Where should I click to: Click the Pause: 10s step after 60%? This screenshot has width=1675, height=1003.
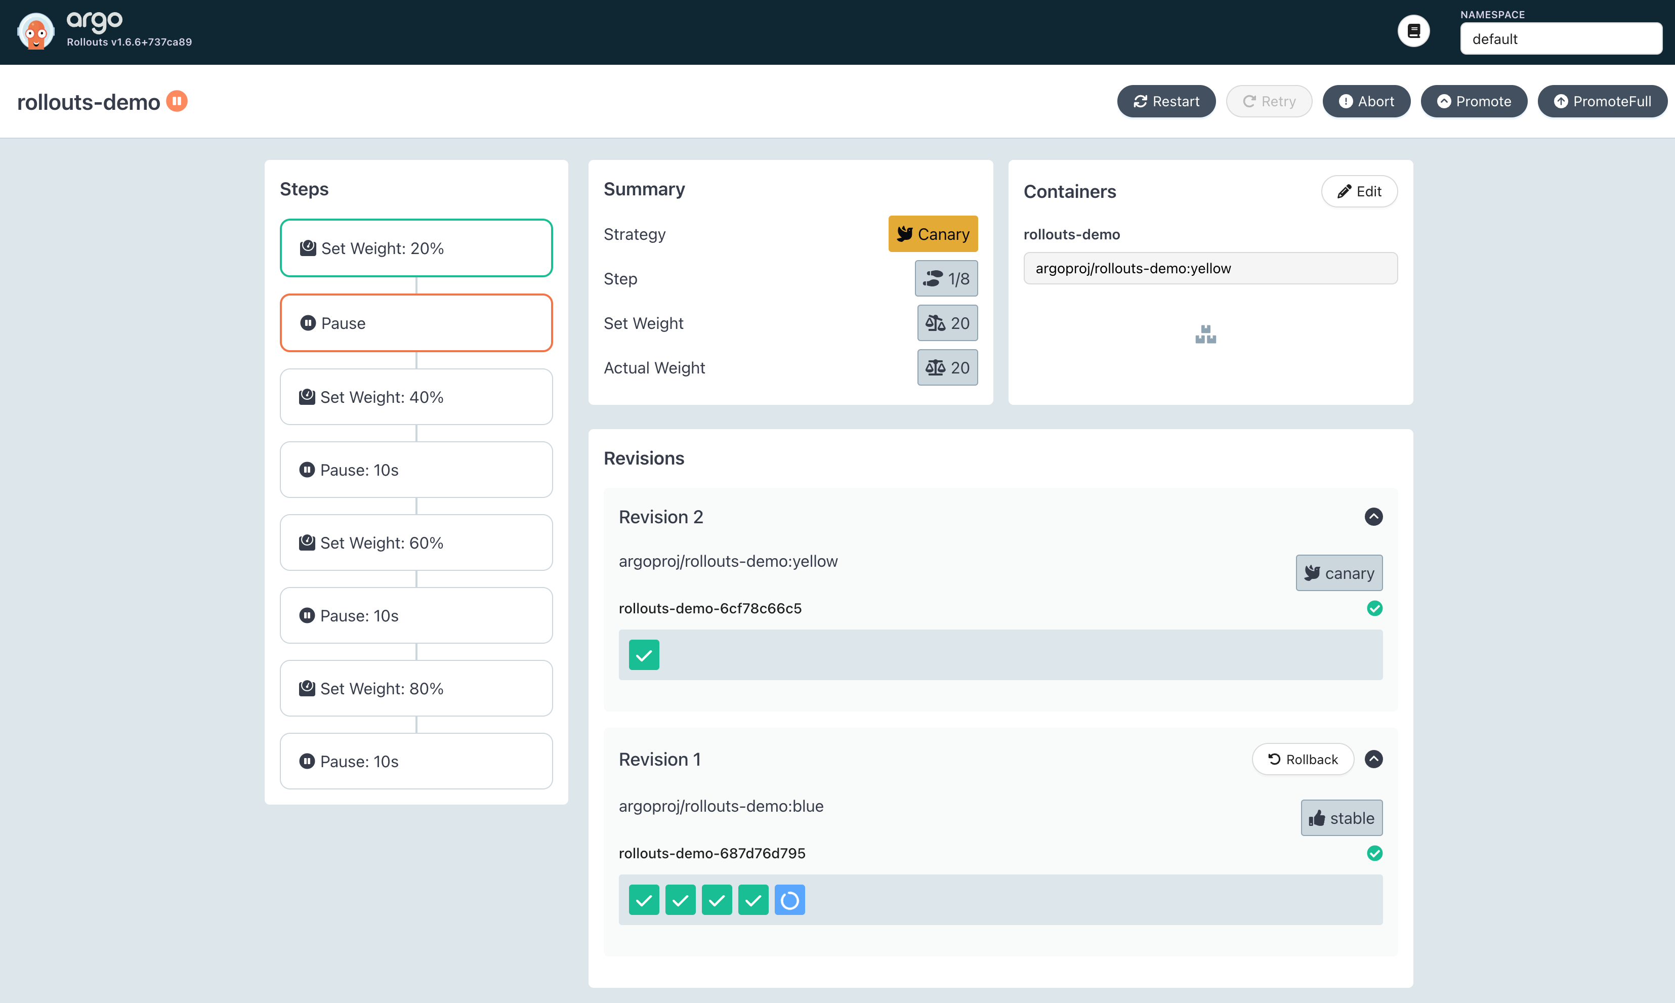pyautogui.click(x=416, y=616)
